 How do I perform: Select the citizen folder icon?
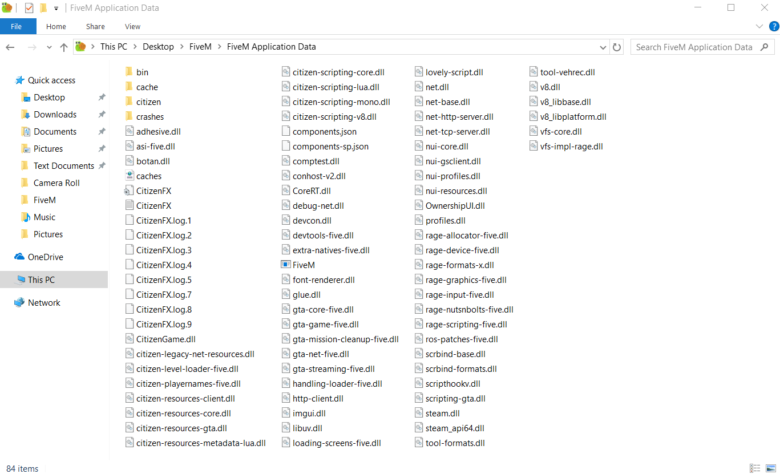tap(129, 102)
